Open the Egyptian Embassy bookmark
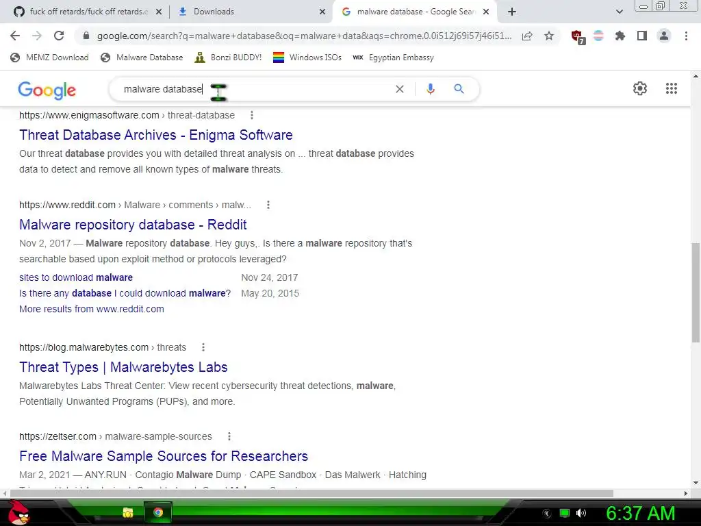This screenshot has width=701, height=526. (394, 58)
